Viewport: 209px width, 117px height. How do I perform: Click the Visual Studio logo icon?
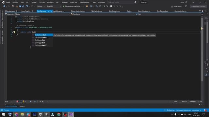click(x=3, y=2)
